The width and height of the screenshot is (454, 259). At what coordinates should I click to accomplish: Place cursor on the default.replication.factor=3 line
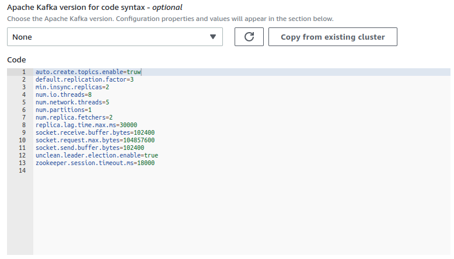tap(84, 79)
